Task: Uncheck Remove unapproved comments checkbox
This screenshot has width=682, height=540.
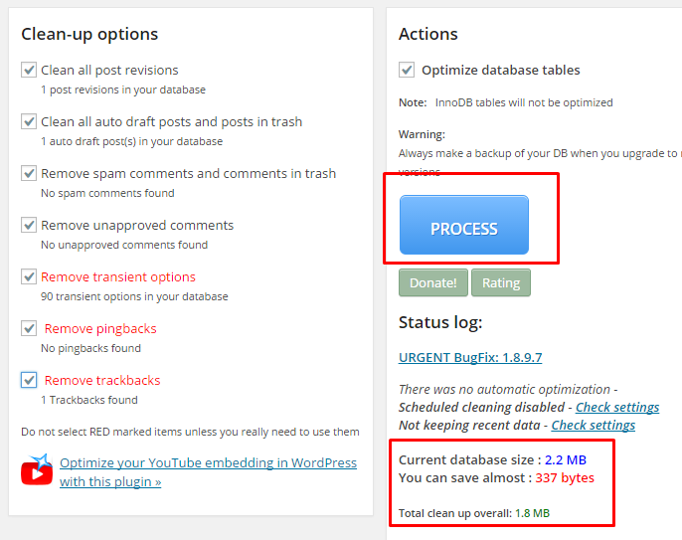Action: pos(29,225)
